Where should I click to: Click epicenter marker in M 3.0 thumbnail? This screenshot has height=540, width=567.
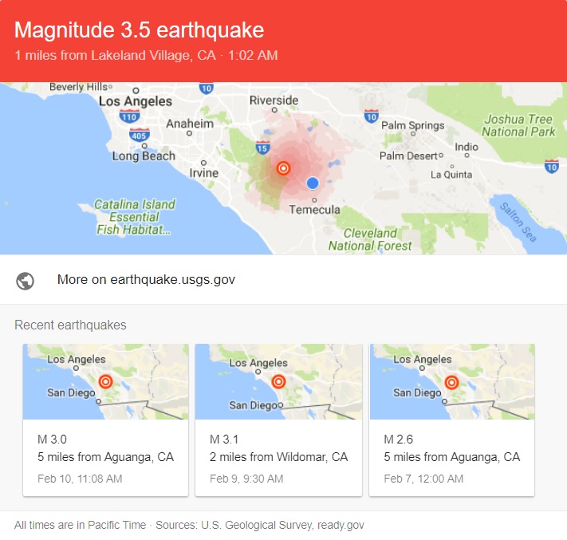104,382
